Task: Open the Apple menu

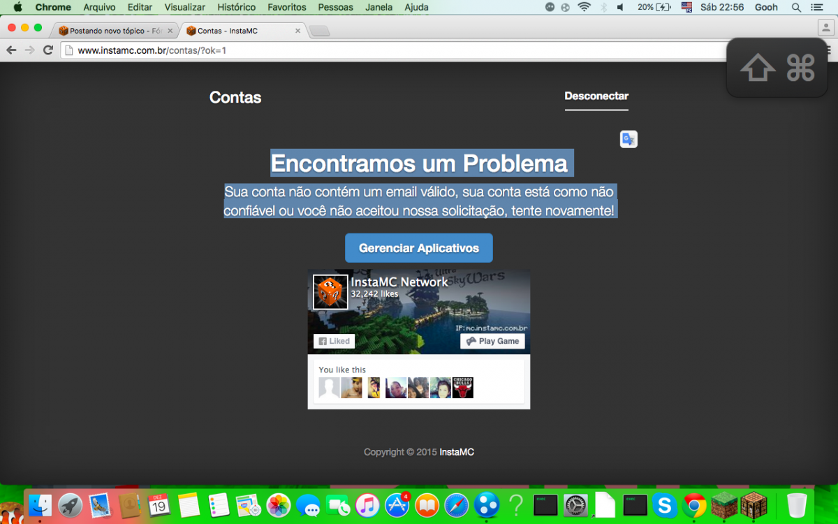Action: tap(17, 7)
